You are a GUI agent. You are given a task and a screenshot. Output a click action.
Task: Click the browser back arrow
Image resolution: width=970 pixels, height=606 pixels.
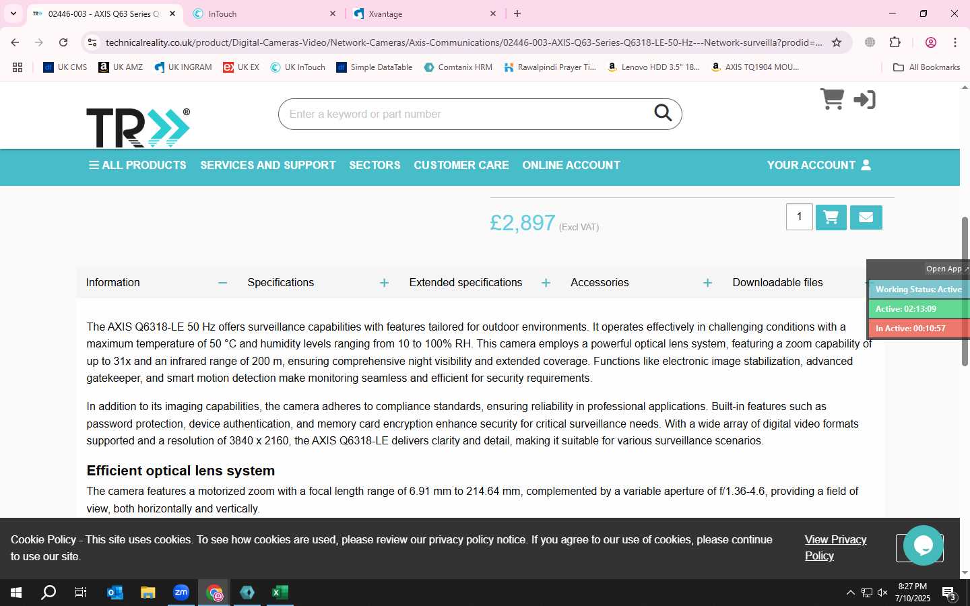tap(15, 42)
